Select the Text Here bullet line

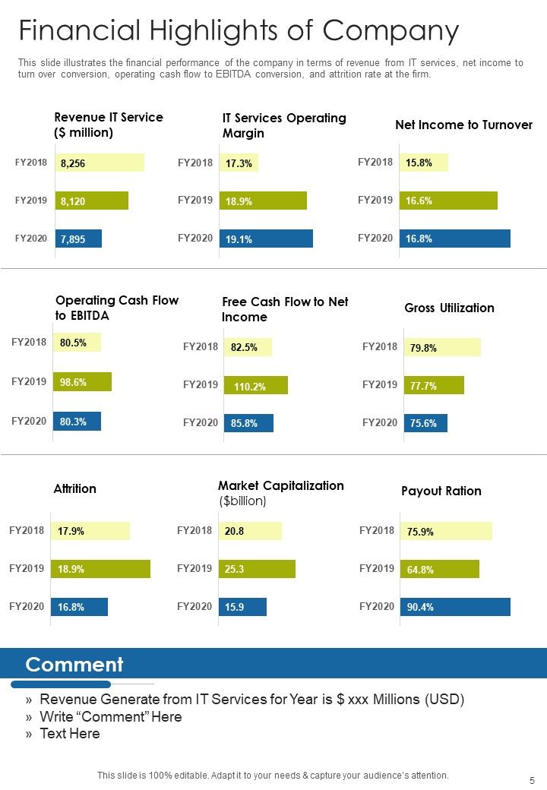(69, 734)
